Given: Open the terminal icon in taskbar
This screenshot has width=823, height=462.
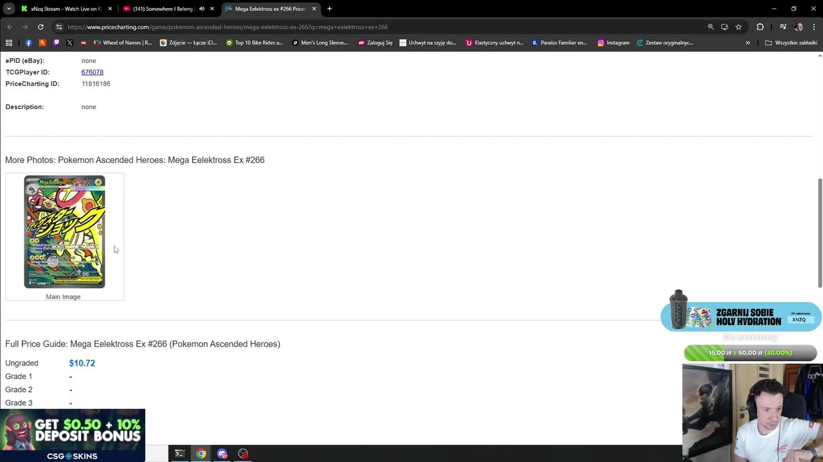Looking at the screenshot, I should pyautogui.click(x=179, y=454).
